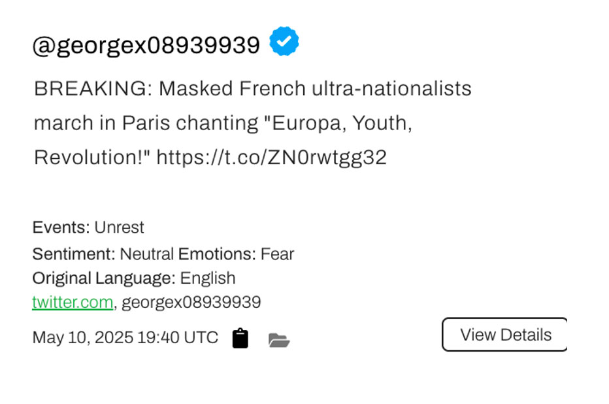Click the "Neutral" sentiment value
Image resolution: width=609 pixels, height=404 pixels.
coord(147,254)
